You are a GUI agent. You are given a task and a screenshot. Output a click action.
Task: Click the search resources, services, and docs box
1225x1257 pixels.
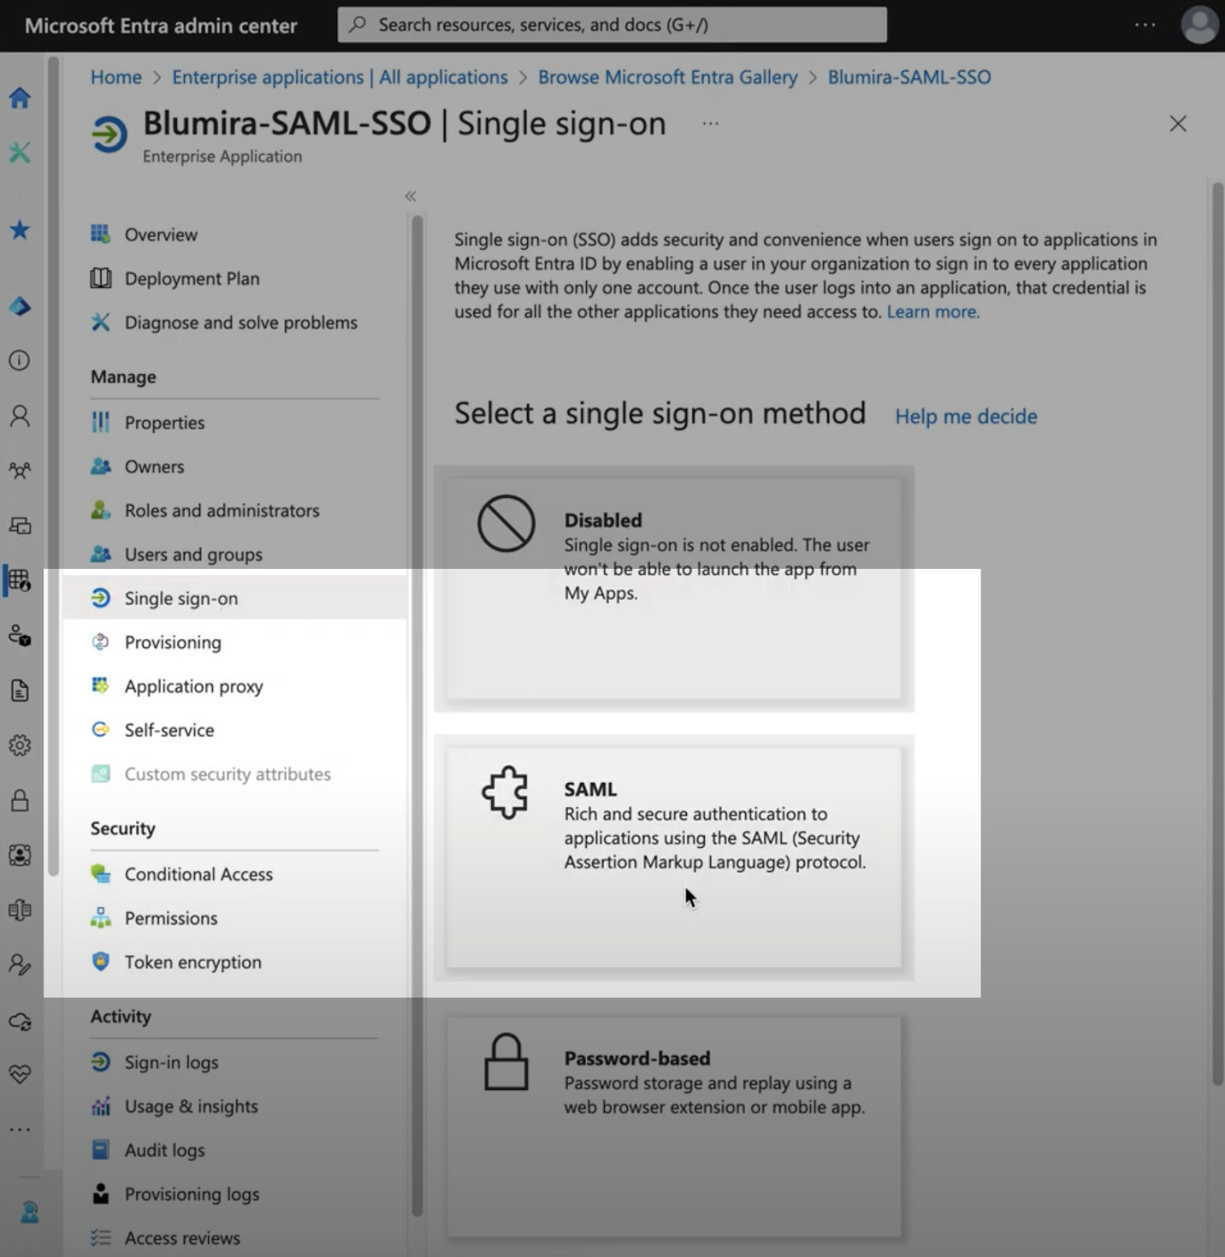tap(612, 25)
